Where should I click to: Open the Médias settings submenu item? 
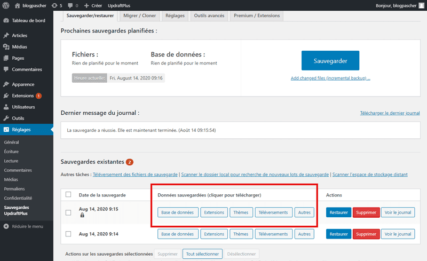(11, 179)
